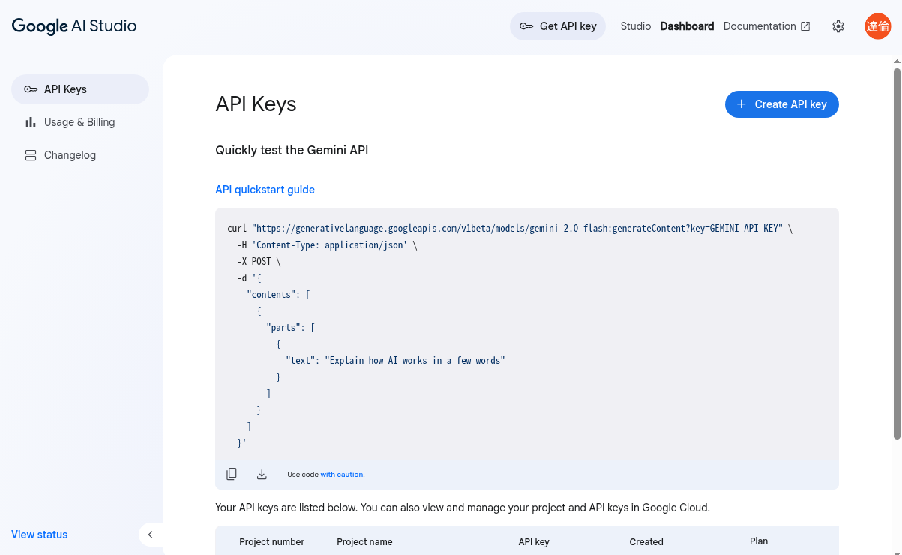902x555 pixels.
Task: Click the curl URL line in code block
Action: 510,229
